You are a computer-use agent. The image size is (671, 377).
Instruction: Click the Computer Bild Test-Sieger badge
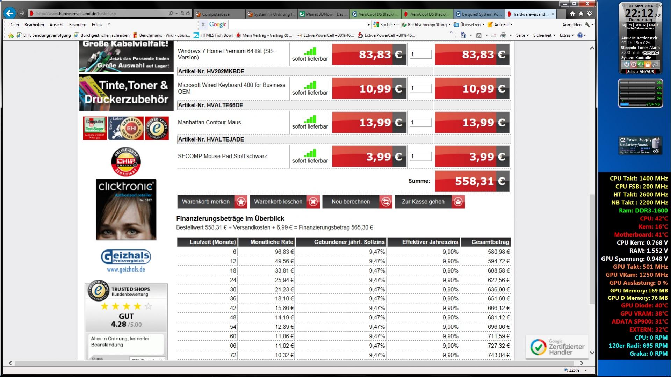[95, 128]
